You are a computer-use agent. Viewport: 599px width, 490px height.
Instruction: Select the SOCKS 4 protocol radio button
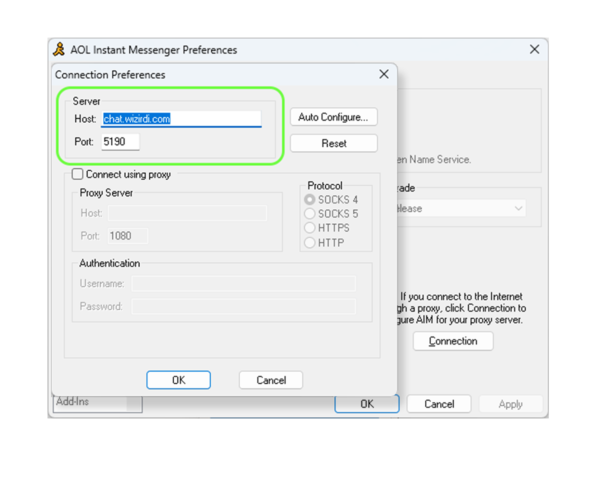point(309,200)
